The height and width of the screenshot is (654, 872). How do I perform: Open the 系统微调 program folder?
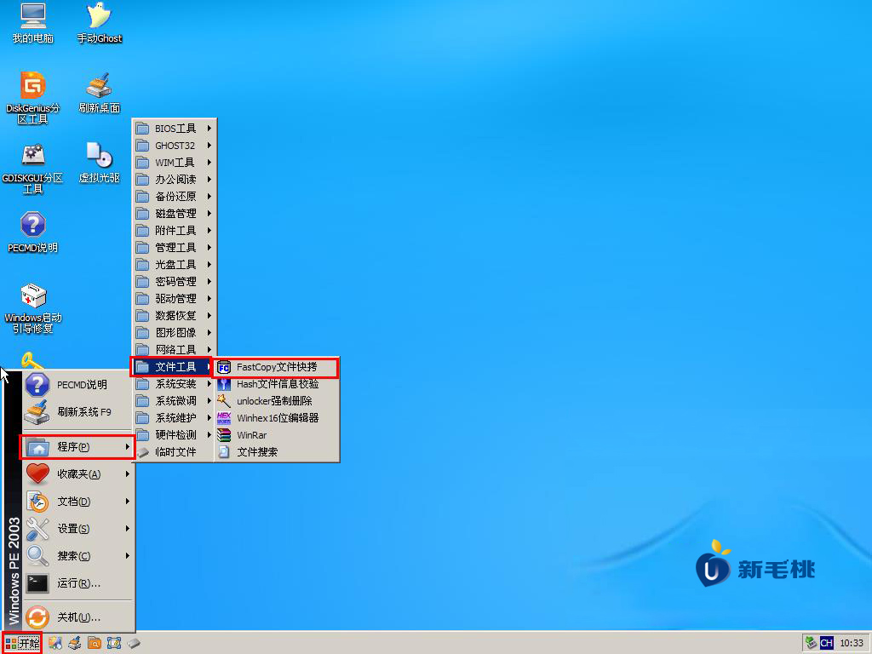[x=174, y=401]
